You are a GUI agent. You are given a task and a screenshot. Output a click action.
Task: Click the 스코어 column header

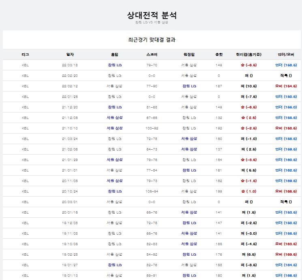coord(152,55)
